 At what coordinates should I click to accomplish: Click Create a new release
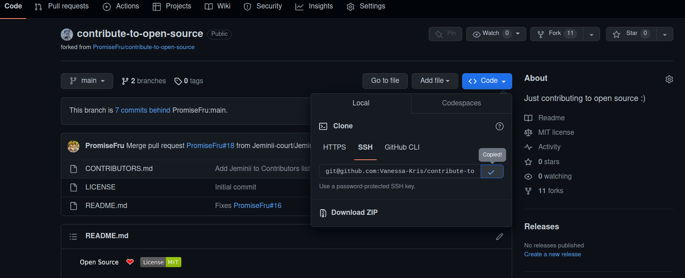coord(552,254)
